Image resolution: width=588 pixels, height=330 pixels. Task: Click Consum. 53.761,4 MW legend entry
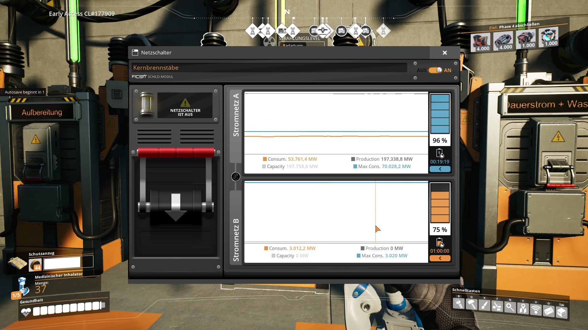click(290, 159)
